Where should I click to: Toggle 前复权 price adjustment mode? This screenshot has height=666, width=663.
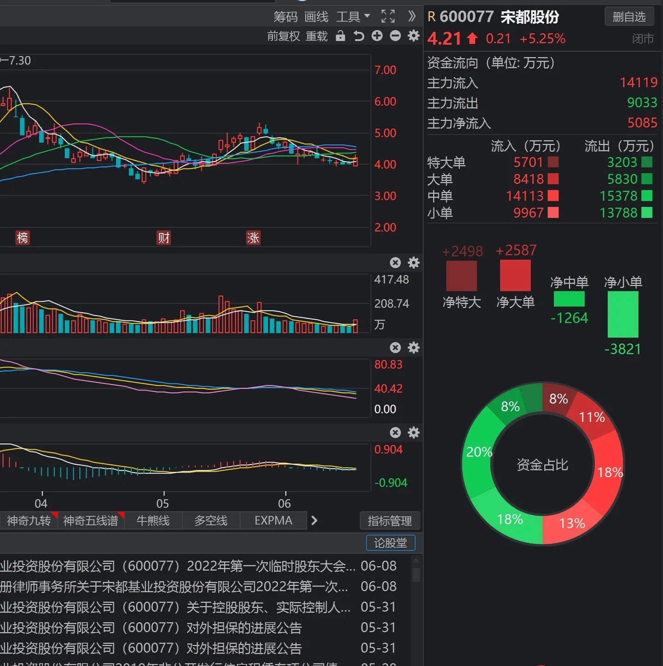click(283, 36)
